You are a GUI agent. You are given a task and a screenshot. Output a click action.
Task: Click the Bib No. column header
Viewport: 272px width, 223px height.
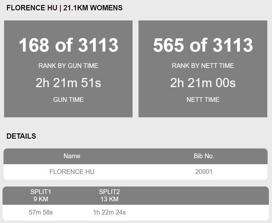204,156
